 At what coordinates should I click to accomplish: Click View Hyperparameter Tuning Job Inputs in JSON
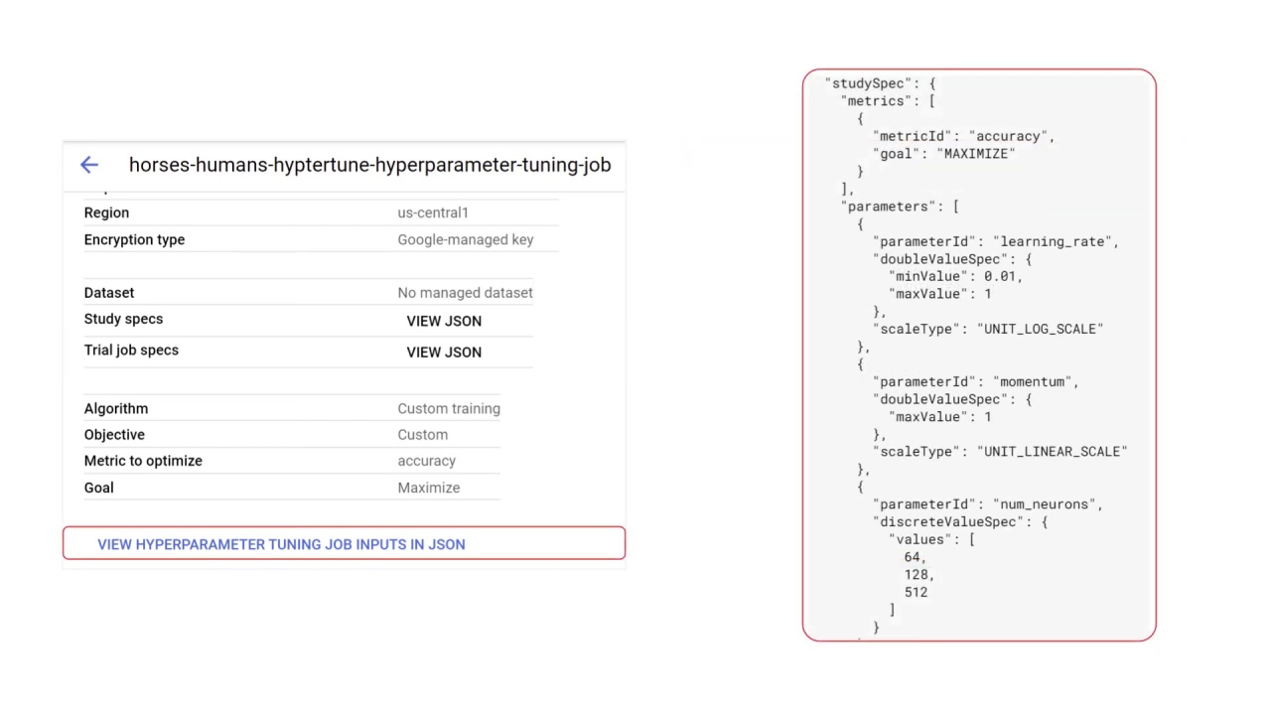(x=281, y=544)
